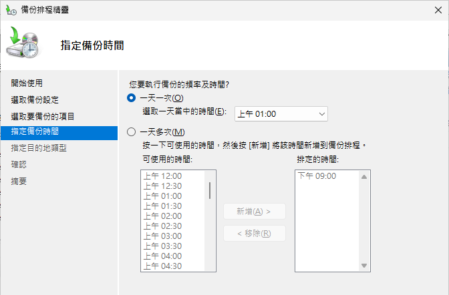This screenshot has height=295, width=449.
Task: Choose 上午 04:00 from available times
Action: pos(162,256)
